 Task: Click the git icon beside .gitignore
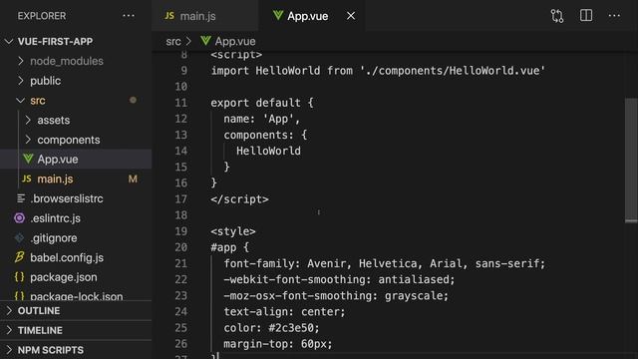pyautogui.click(x=19, y=237)
